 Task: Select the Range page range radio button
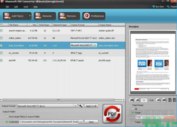point(133,112)
